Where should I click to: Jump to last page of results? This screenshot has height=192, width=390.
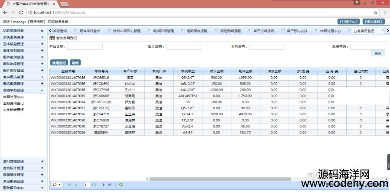click(110, 185)
